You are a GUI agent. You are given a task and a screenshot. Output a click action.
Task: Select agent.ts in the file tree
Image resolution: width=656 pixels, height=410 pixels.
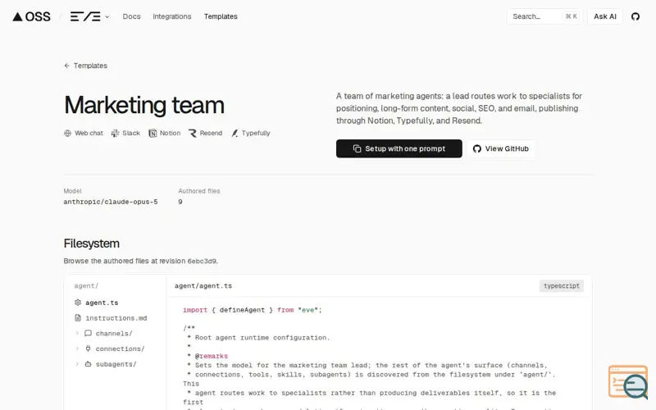102,303
